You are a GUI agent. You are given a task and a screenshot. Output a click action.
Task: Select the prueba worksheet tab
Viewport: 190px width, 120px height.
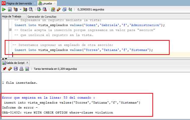click(x=48, y=3)
